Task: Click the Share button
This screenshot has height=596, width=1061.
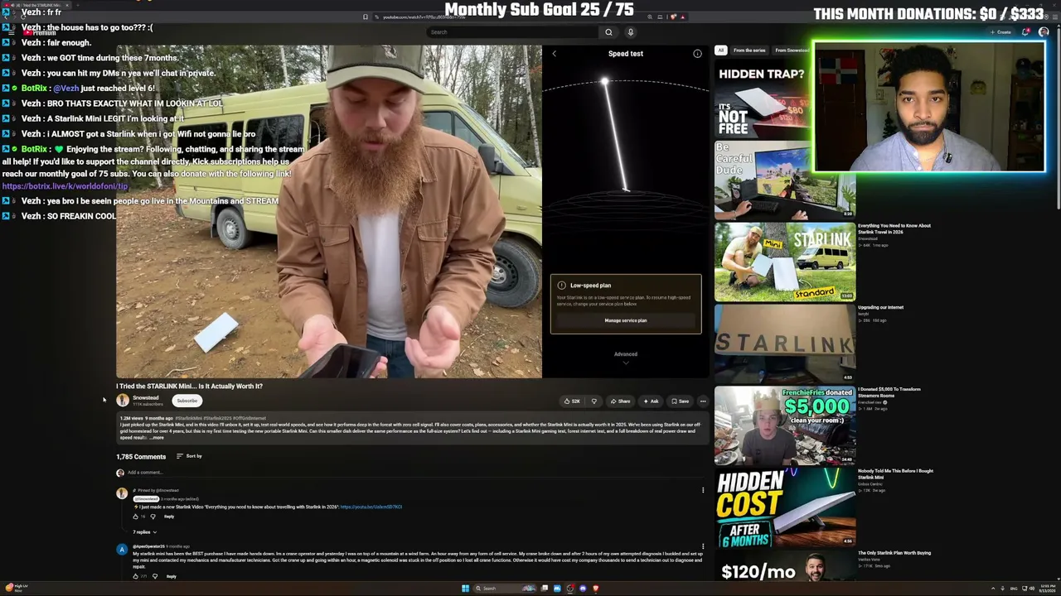Action: (620, 401)
